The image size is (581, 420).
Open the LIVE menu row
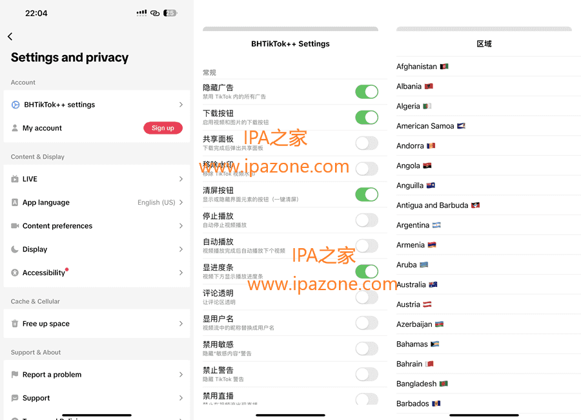click(97, 179)
